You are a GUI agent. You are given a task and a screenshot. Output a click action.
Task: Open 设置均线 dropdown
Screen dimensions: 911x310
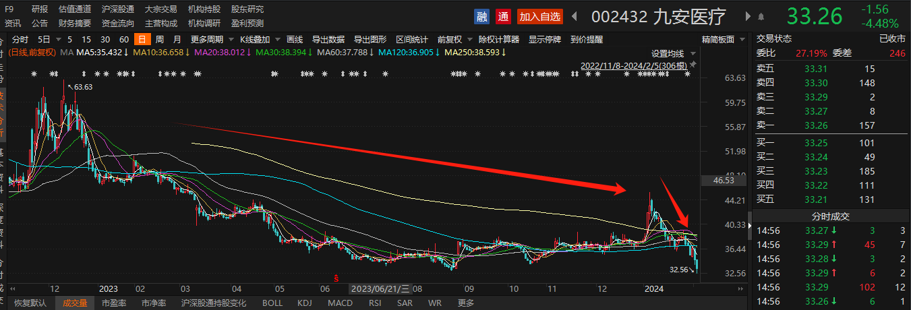pyautogui.click(x=672, y=53)
